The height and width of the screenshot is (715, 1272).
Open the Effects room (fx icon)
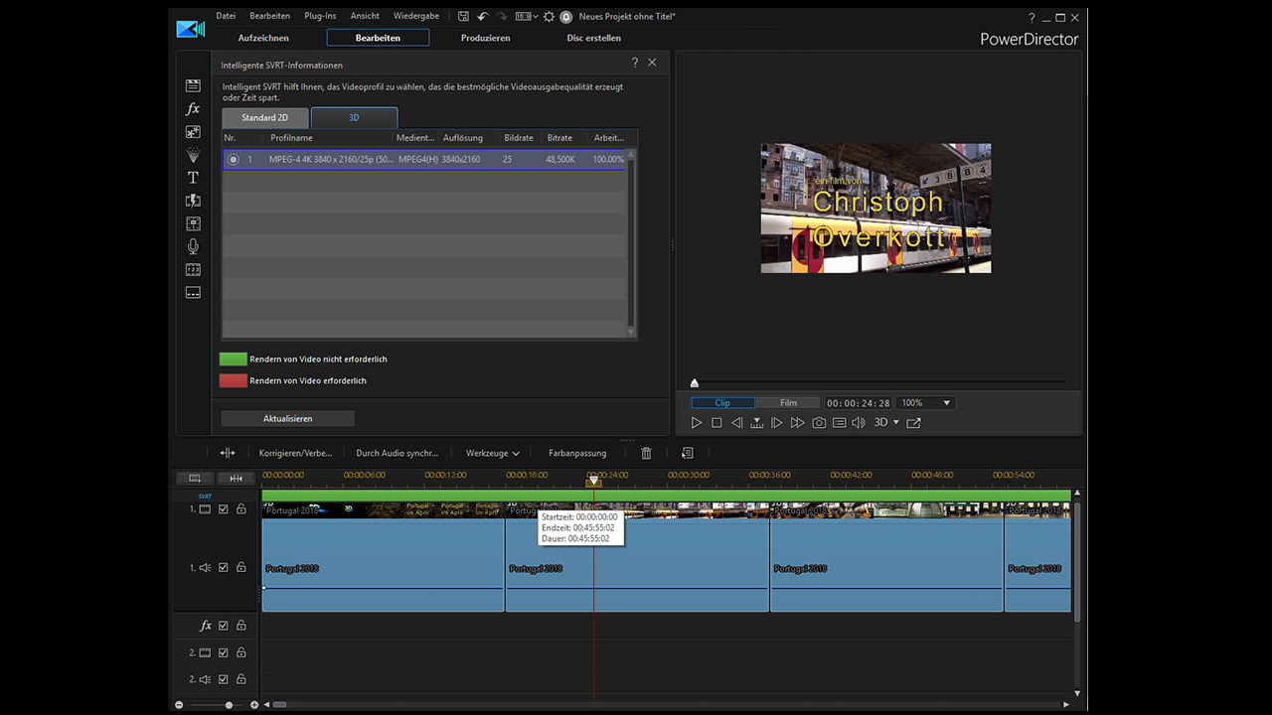pos(193,109)
